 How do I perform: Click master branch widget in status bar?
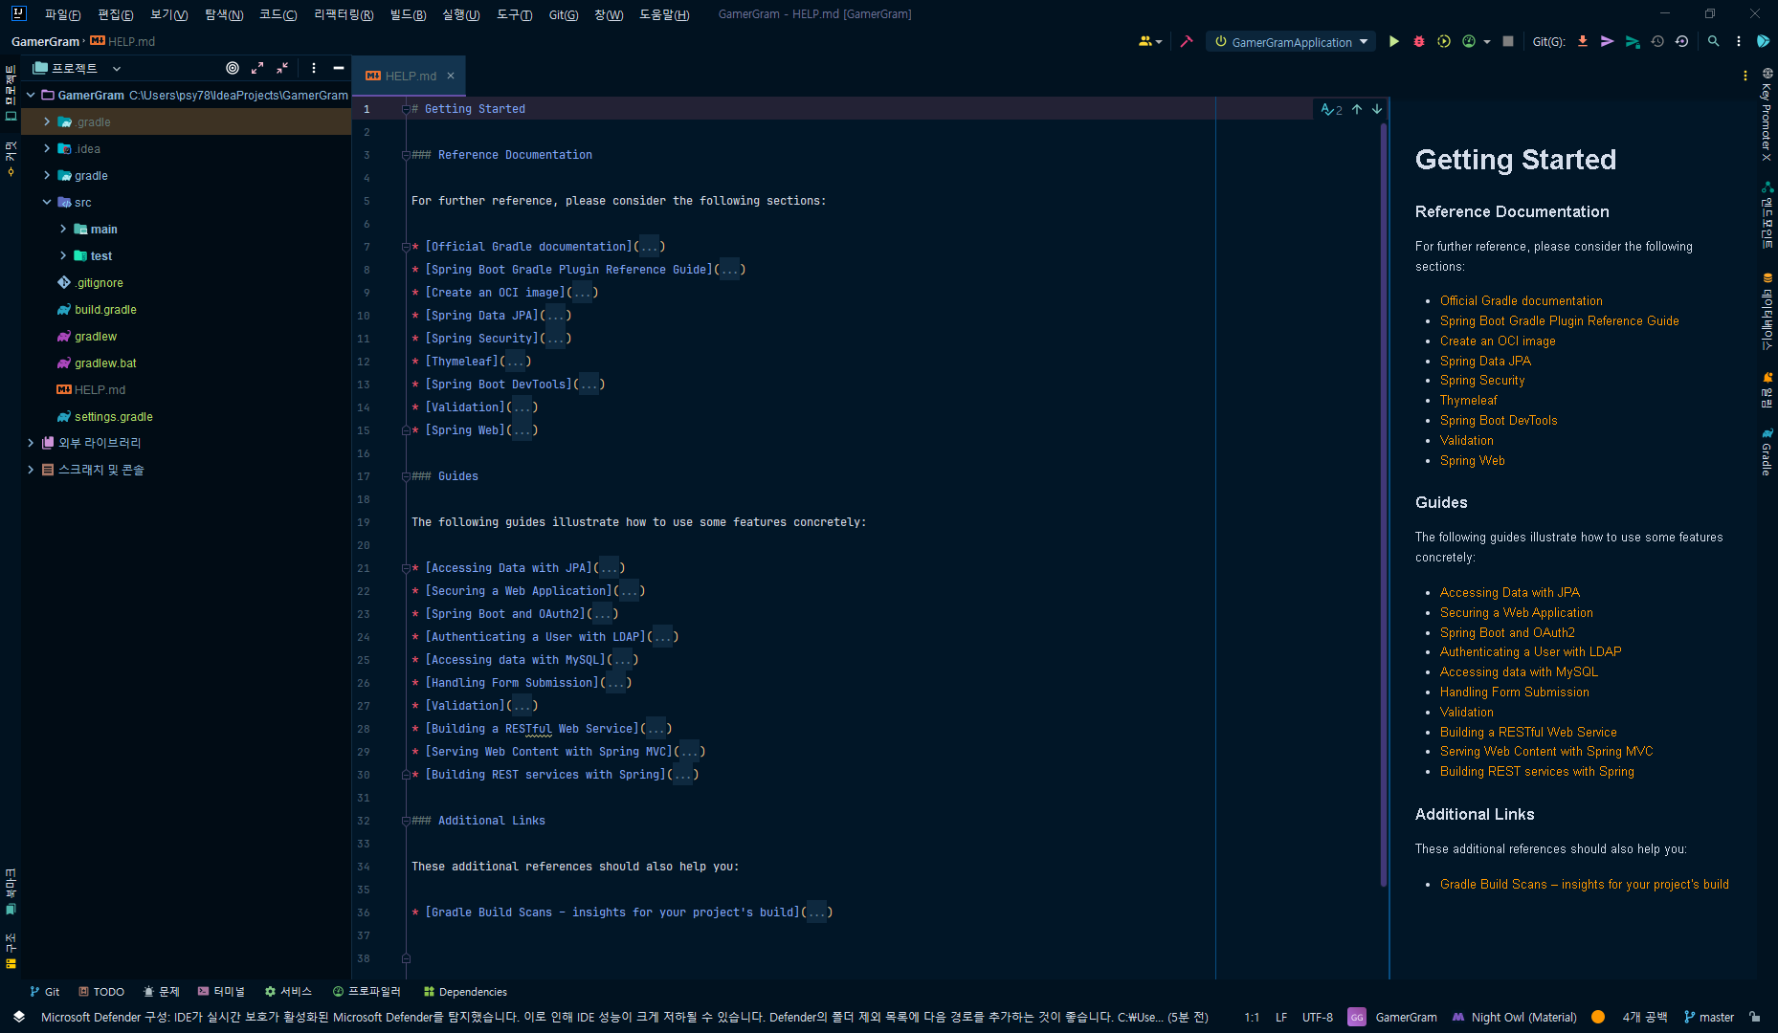(1709, 1017)
